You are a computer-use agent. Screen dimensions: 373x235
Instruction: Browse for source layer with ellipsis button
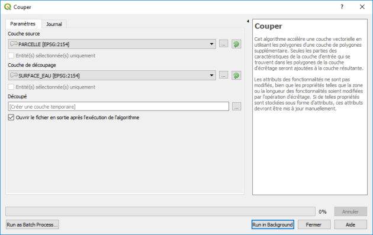pyautogui.click(x=223, y=44)
